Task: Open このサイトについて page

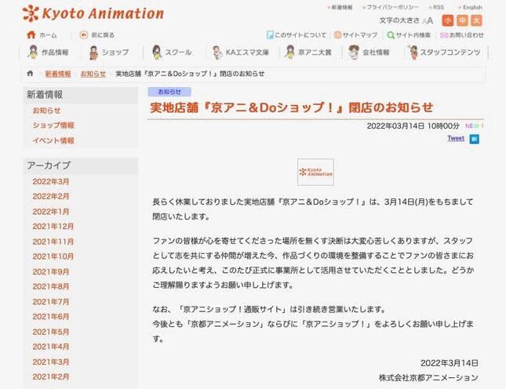Action: click(x=297, y=35)
